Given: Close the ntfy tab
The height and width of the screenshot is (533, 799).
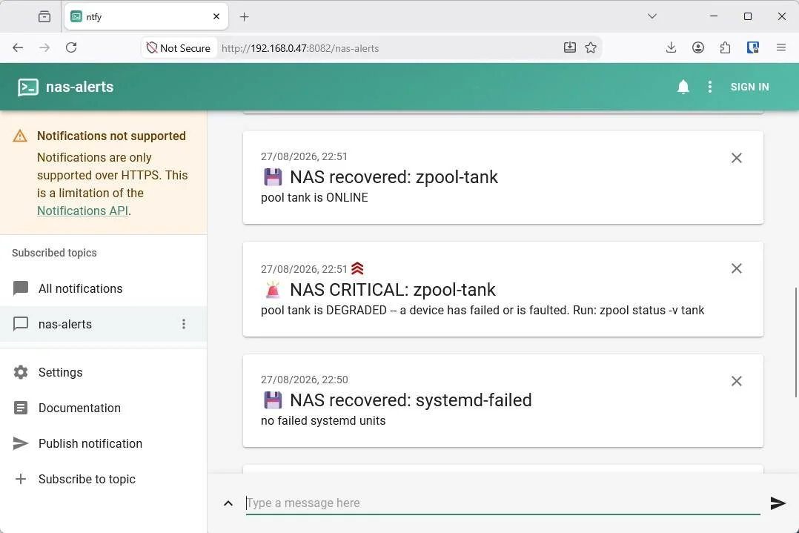Looking at the screenshot, I should point(216,17).
